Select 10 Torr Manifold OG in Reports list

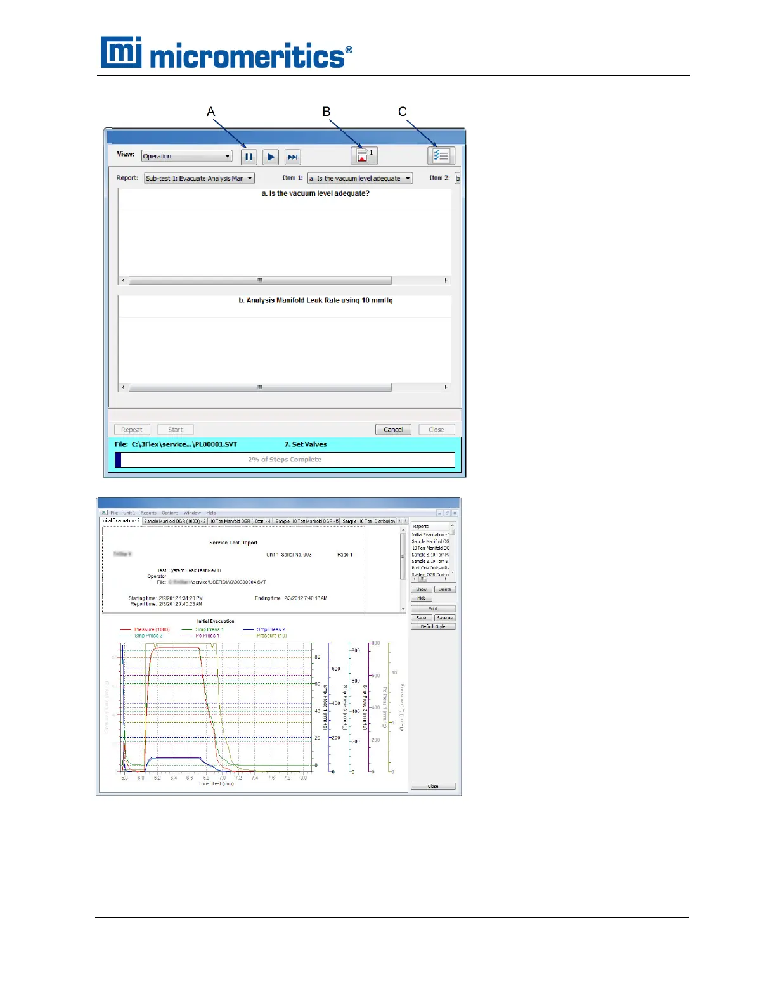click(430, 548)
